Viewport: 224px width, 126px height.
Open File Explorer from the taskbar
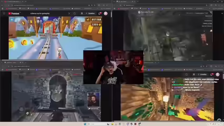pos(112,124)
